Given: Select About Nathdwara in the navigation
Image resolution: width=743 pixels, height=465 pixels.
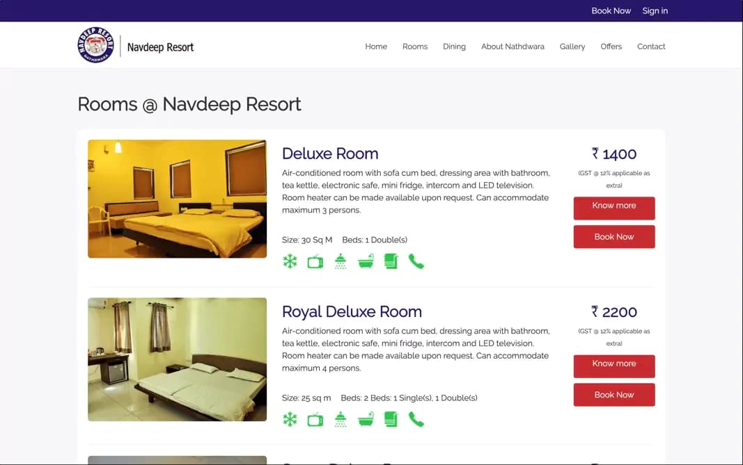Looking at the screenshot, I should [513, 47].
